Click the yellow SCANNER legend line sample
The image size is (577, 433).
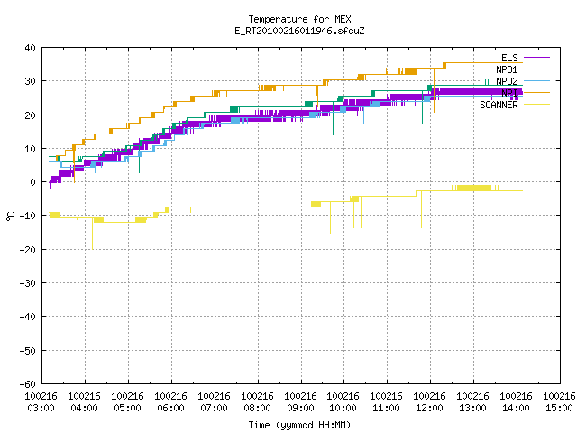pyautogui.click(x=536, y=105)
